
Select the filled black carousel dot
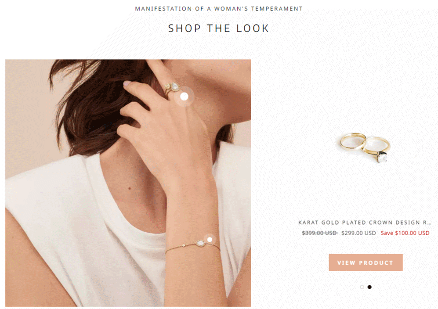point(369,287)
